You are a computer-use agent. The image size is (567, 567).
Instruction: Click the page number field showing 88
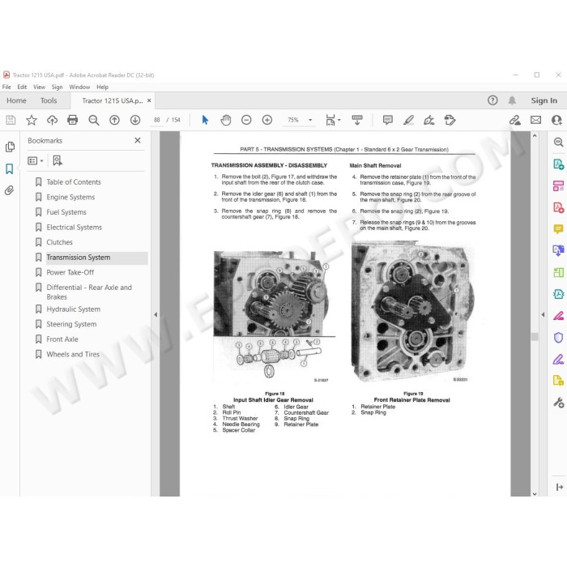coord(157,120)
